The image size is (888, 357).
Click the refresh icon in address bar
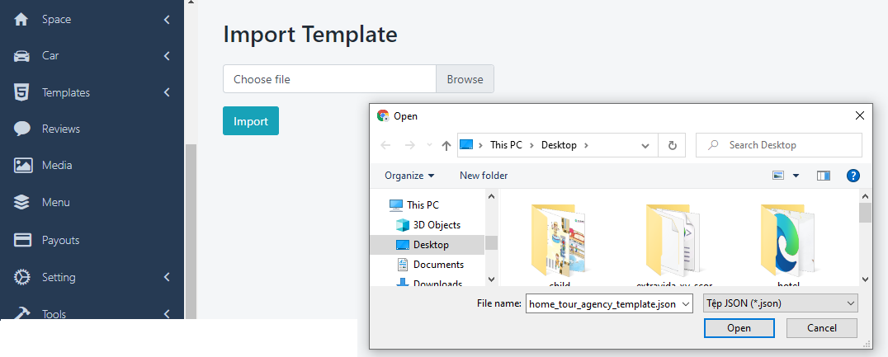672,145
